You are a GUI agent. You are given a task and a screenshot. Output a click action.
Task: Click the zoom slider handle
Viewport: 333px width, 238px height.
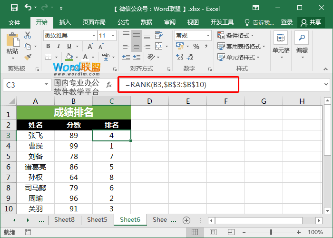[271, 232]
